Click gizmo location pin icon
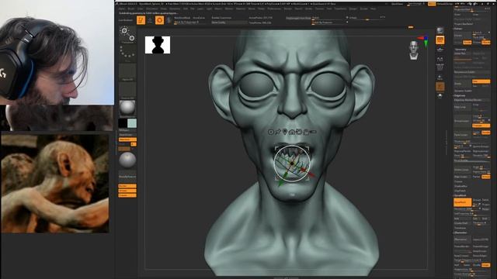 coord(285,132)
